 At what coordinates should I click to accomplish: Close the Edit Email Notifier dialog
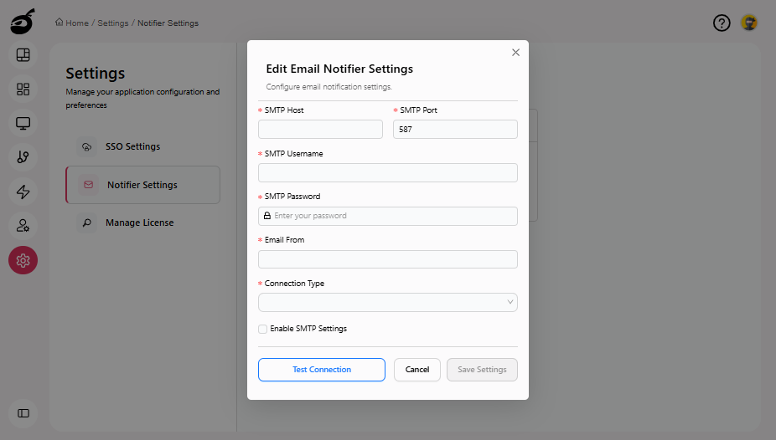(515, 53)
